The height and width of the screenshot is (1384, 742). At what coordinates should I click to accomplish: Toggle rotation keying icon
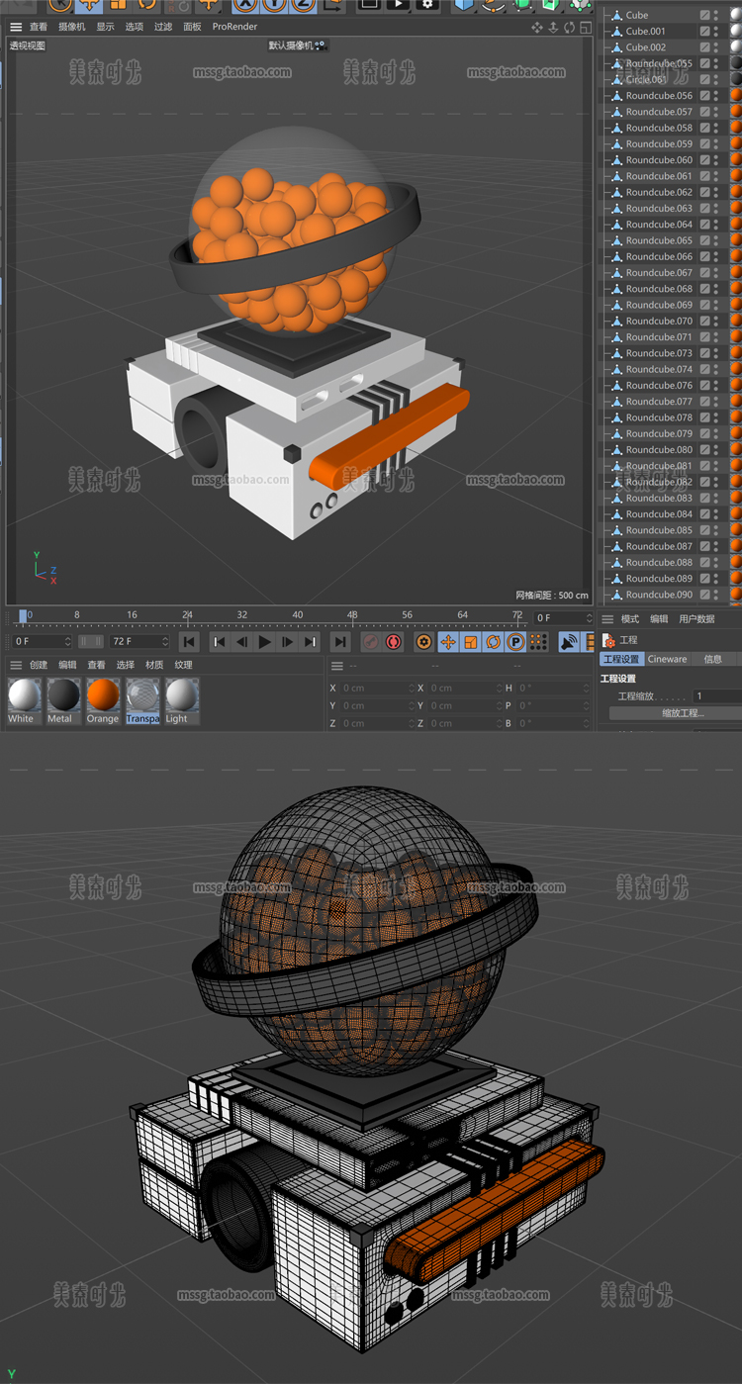coord(494,642)
